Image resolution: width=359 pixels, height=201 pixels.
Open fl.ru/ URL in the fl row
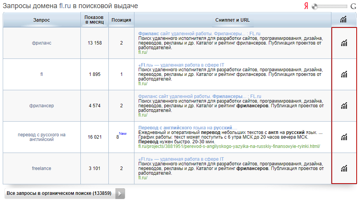coord(143,84)
